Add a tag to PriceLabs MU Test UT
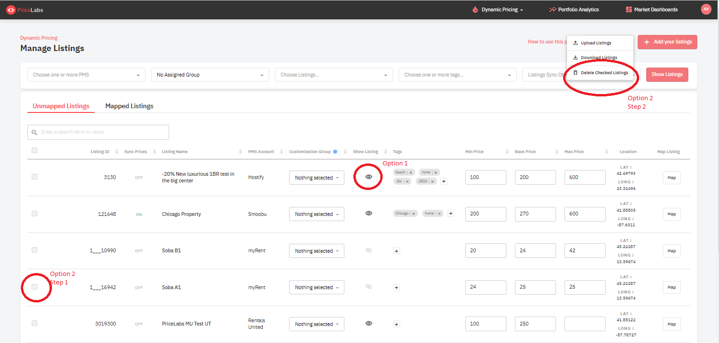719x343 pixels. pos(396,324)
